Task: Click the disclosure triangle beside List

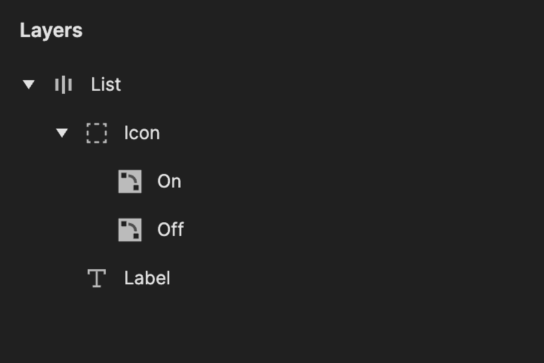Action: [x=29, y=85]
